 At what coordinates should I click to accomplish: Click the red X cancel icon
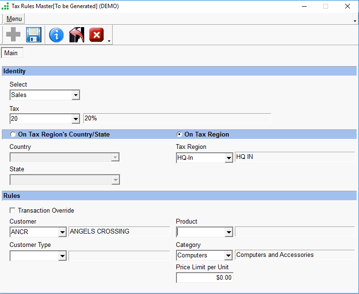click(97, 35)
